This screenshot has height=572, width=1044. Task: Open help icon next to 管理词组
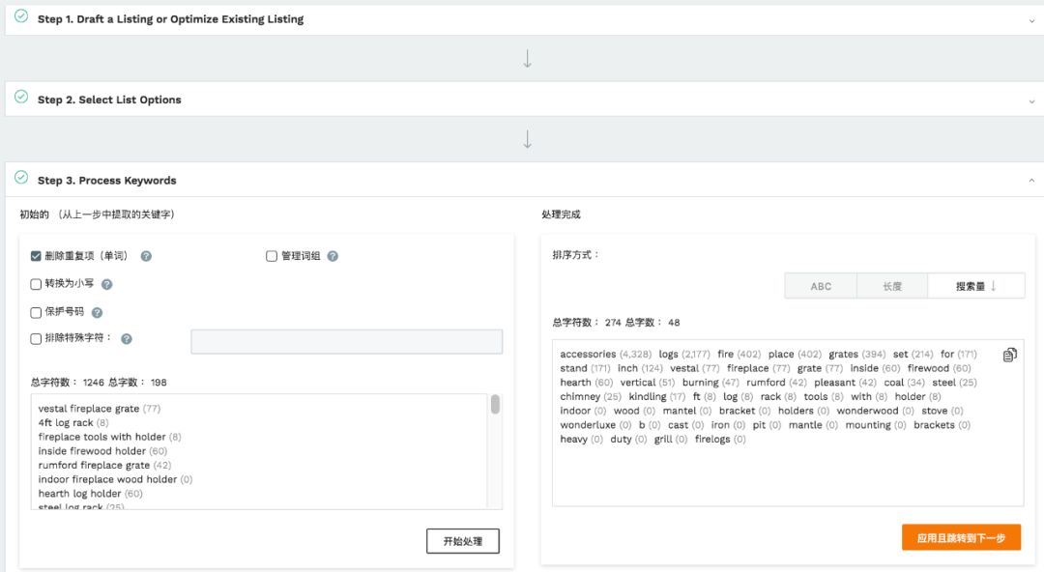pyautogui.click(x=333, y=256)
